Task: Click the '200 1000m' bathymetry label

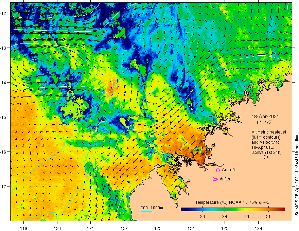Action: point(152,208)
